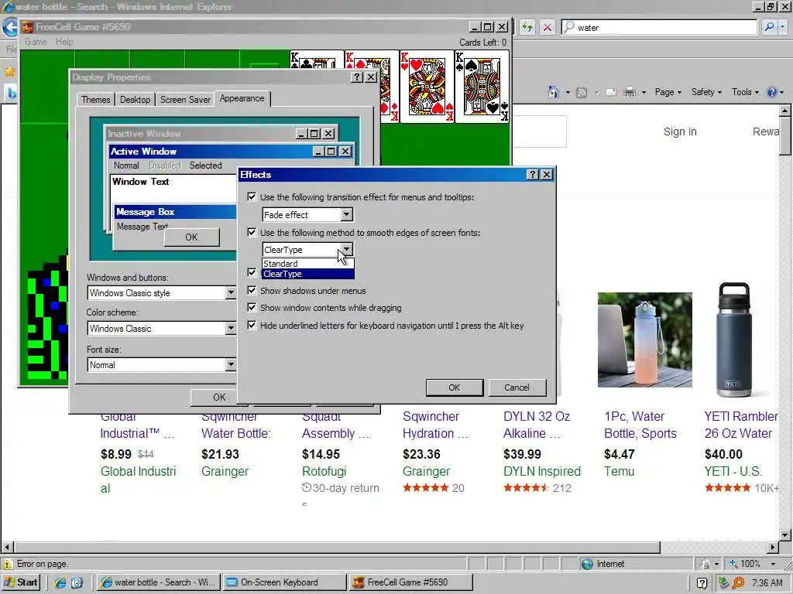
Task: Click Cancel in the Effects dialog
Action: coord(517,387)
